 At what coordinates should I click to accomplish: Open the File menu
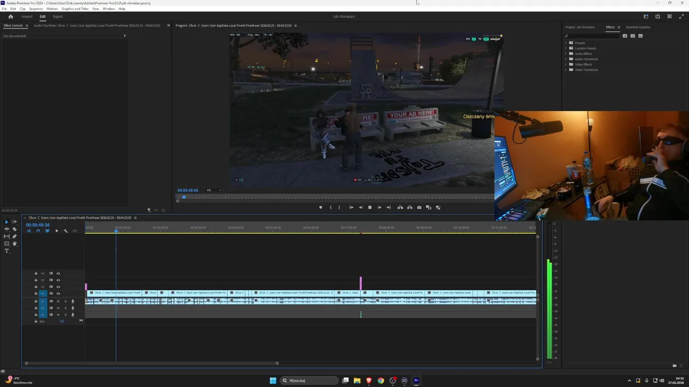[x=4, y=9]
